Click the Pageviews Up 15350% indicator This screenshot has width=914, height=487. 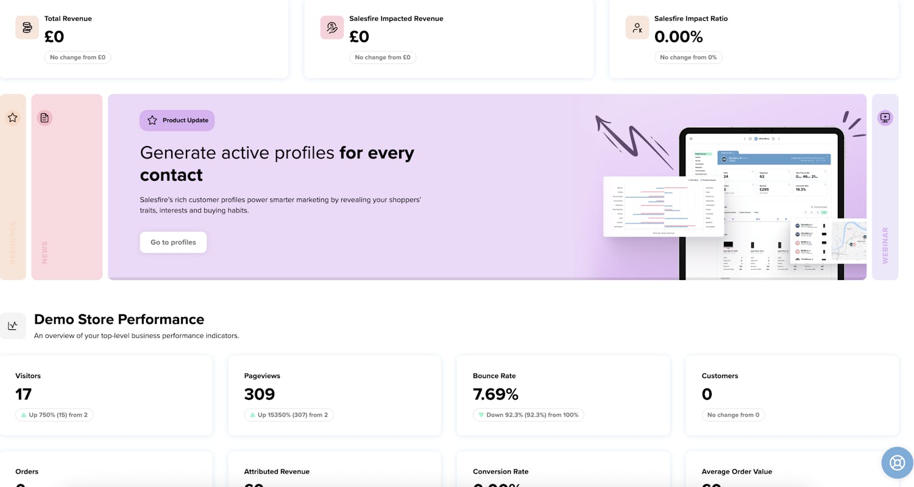point(289,415)
